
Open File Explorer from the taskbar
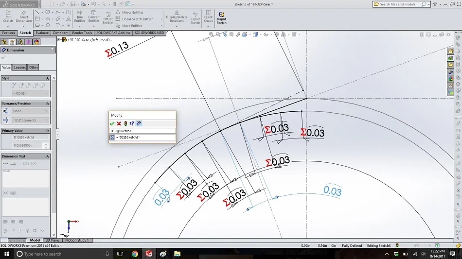click(x=177, y=254)
